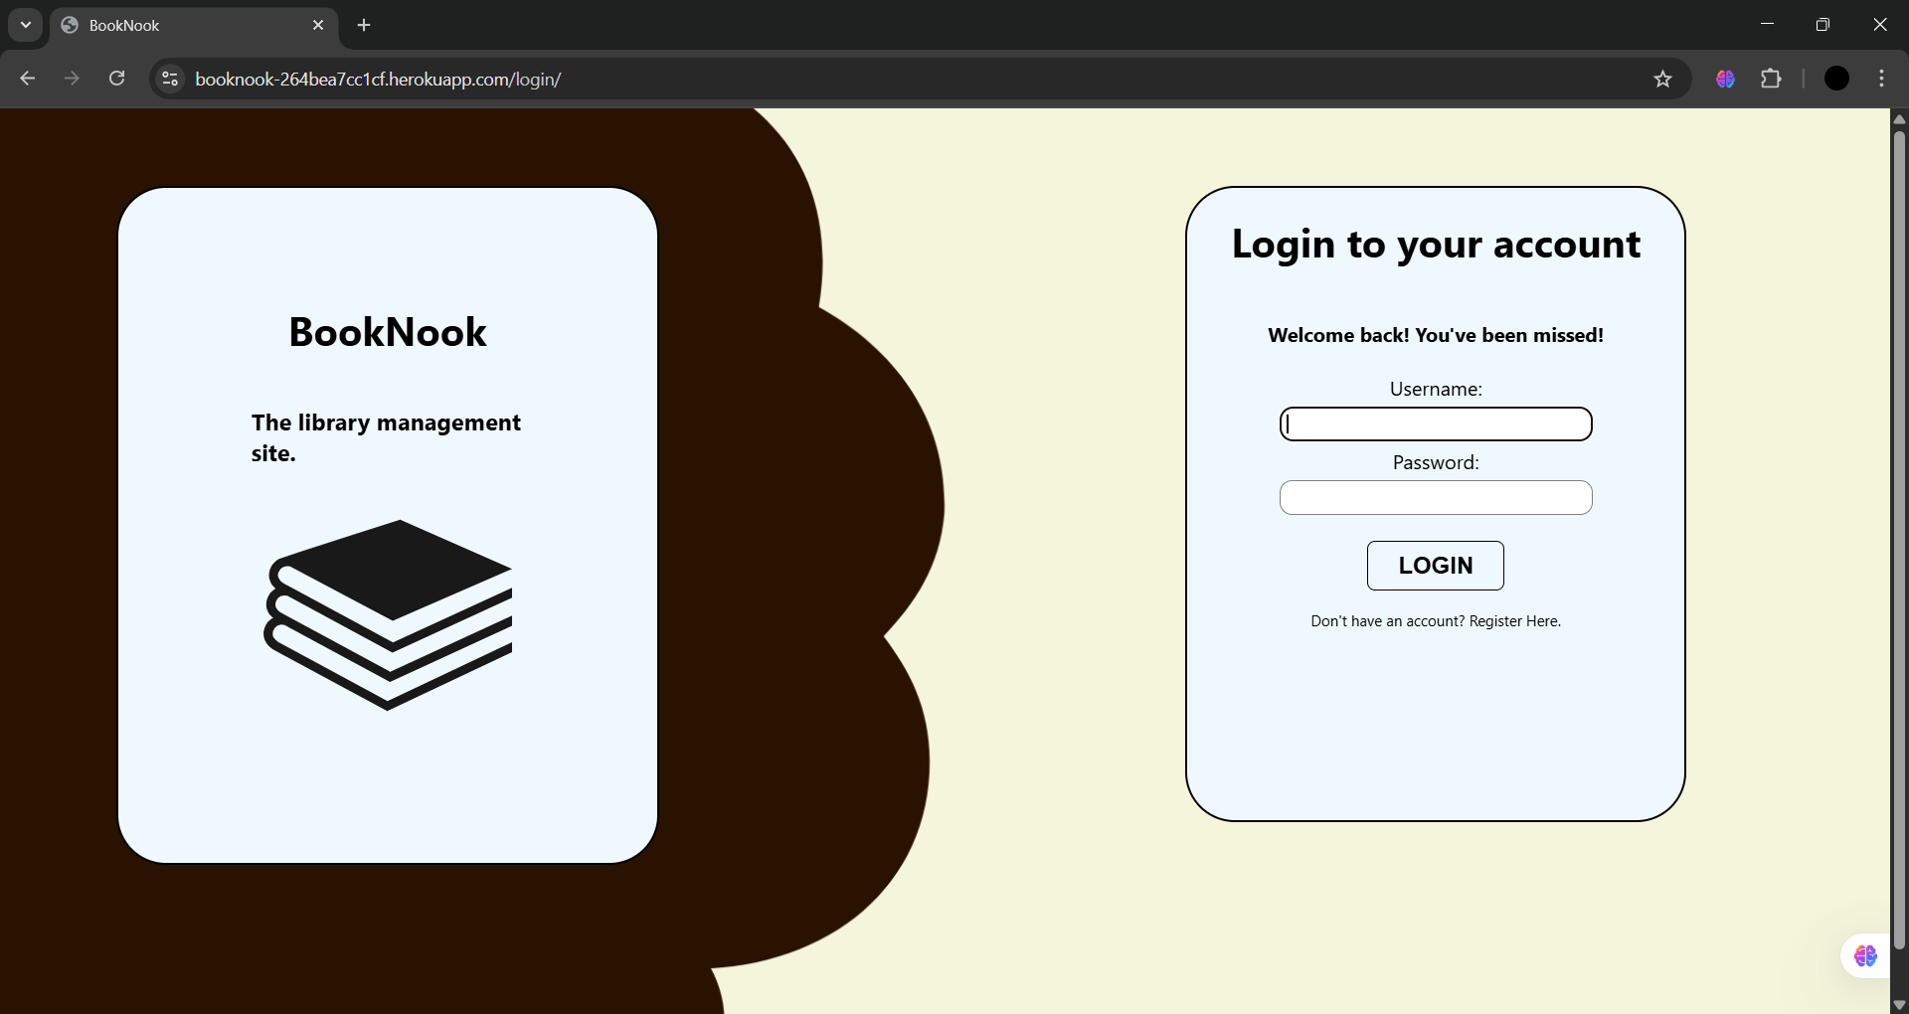1909x1014 pixels.
Task: Open the Extensions puzzle piece icon
Action: pyautogui.click(x=1771, y=79)
